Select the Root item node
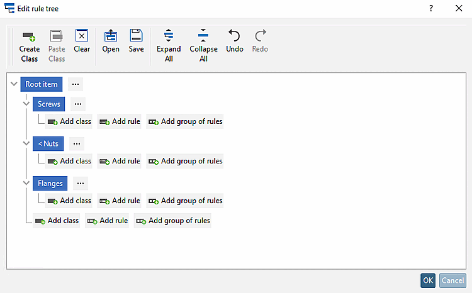 click(42, 84)
